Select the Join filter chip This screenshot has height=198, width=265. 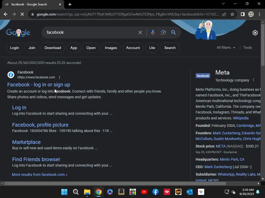pos(32,48)
